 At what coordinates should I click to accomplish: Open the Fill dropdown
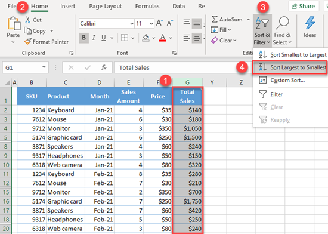tap(221, 30)
